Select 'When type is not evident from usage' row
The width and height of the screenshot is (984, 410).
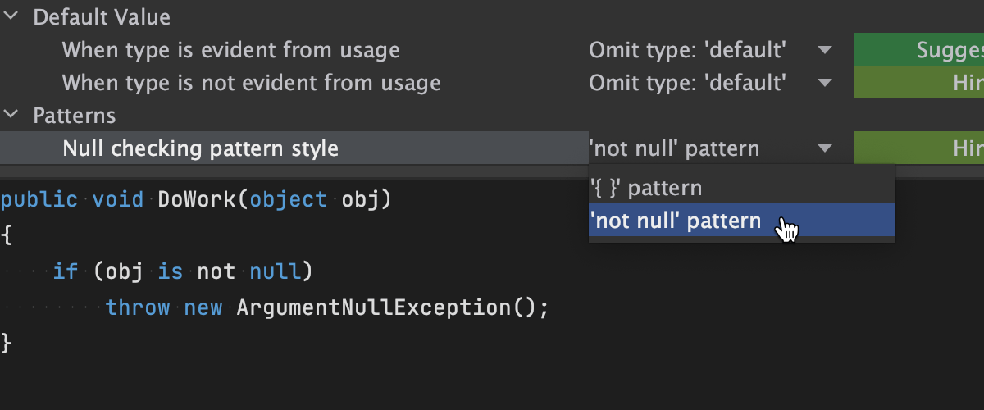[251, 83]
